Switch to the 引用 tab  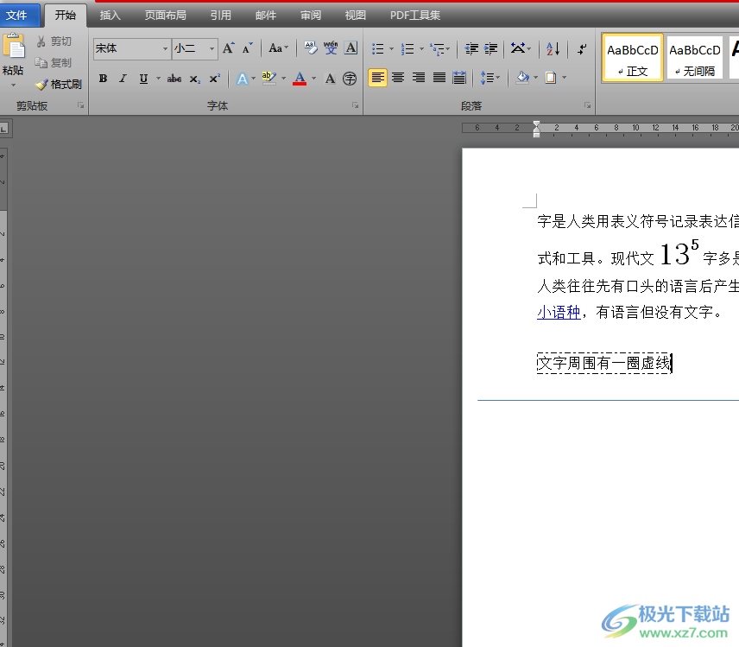[x=220, y=16]
